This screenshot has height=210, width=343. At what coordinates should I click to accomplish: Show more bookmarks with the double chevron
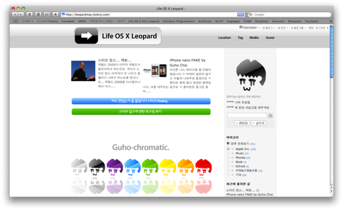[x=331, y=21]
